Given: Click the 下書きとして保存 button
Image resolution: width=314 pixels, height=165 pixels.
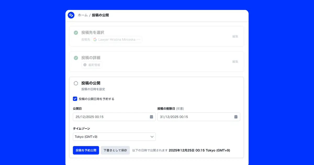Looking at the screenshot, I should click(x=115, y=150).
